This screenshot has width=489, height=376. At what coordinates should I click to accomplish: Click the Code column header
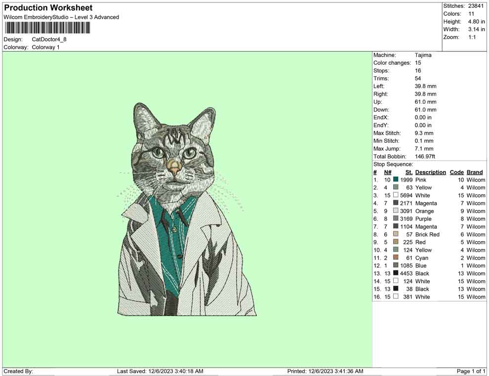457,172
